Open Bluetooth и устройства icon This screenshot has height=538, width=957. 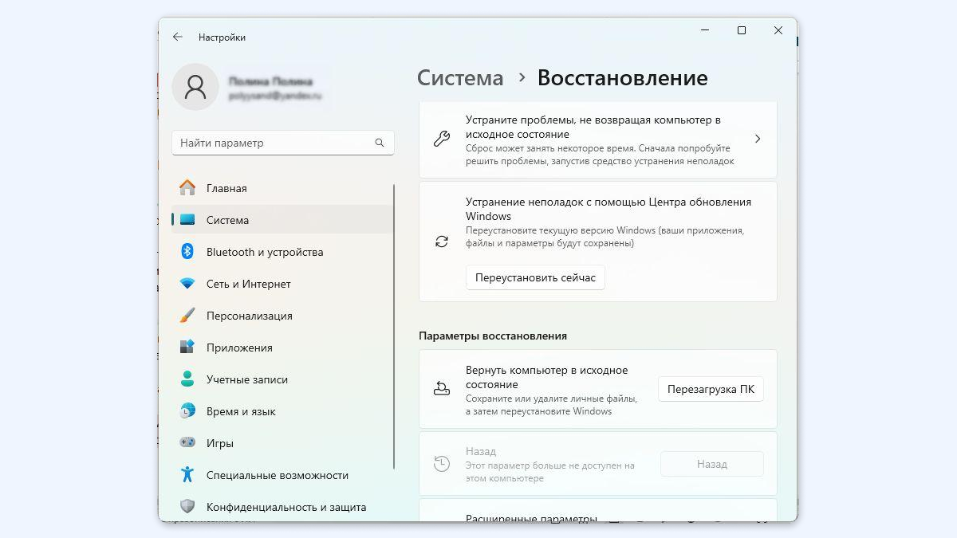pos(187,252)
